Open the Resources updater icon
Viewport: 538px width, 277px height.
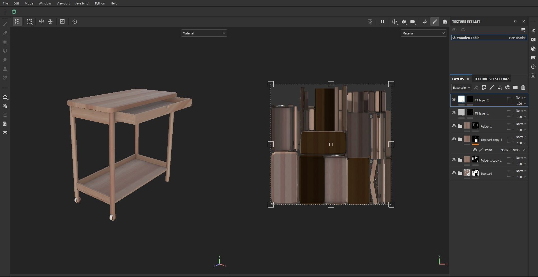[x=5, y=106]
